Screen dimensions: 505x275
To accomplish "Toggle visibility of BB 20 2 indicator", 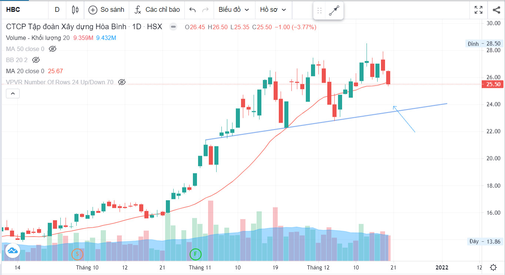I will 36,60.
